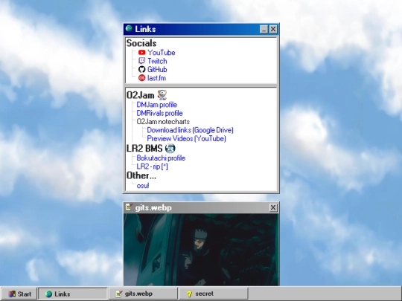Open the last.fm social link
The image size is (402, 301).
[156, 78]
